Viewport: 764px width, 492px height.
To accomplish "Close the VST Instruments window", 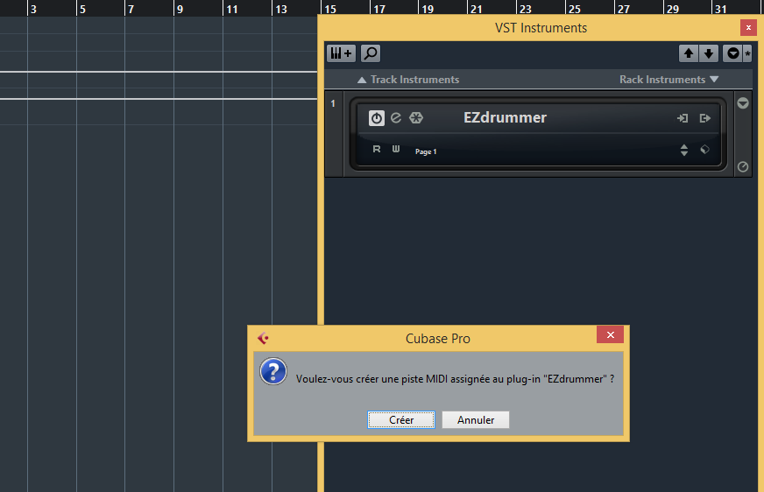I will click(x=748, y=28).
